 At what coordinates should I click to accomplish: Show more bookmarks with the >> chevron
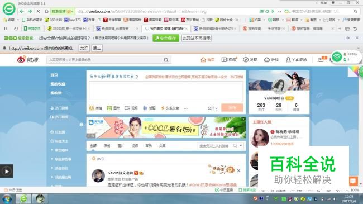point(237,20)
